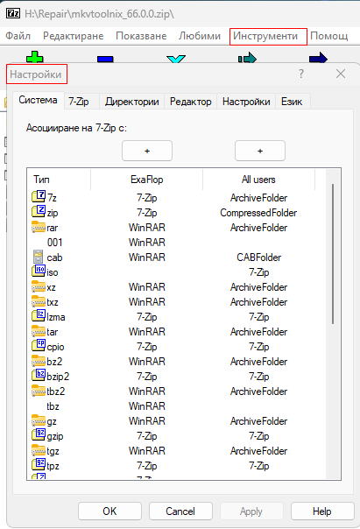Click the cyan Test toolbar icon

point(176,60)
